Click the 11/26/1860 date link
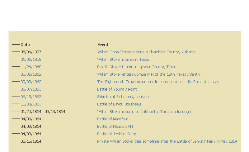This screenshot has height=152, width=249. coord(31,67)
